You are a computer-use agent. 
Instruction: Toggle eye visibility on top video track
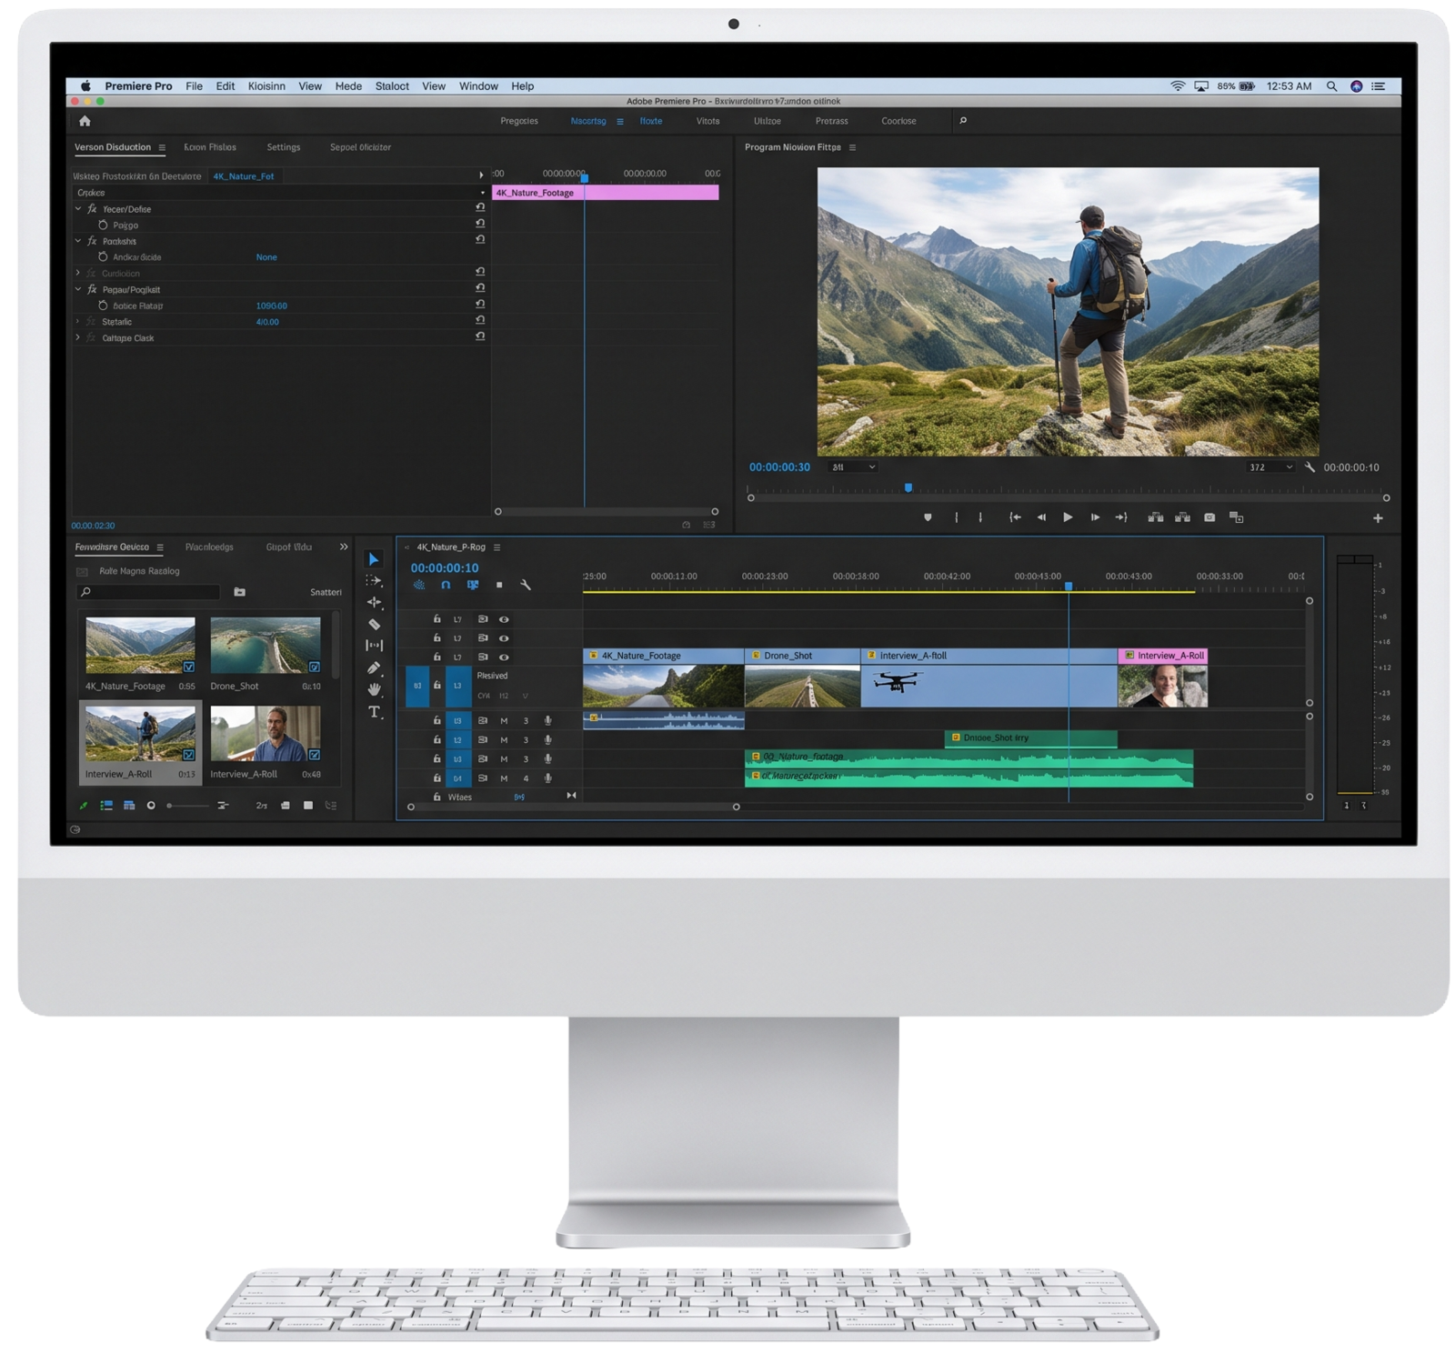click(x=504, y=619)
